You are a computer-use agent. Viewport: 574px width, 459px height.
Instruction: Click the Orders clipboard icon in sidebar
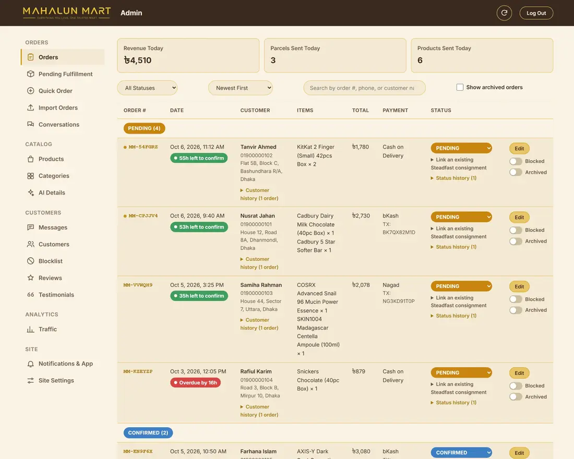point(31,57)
